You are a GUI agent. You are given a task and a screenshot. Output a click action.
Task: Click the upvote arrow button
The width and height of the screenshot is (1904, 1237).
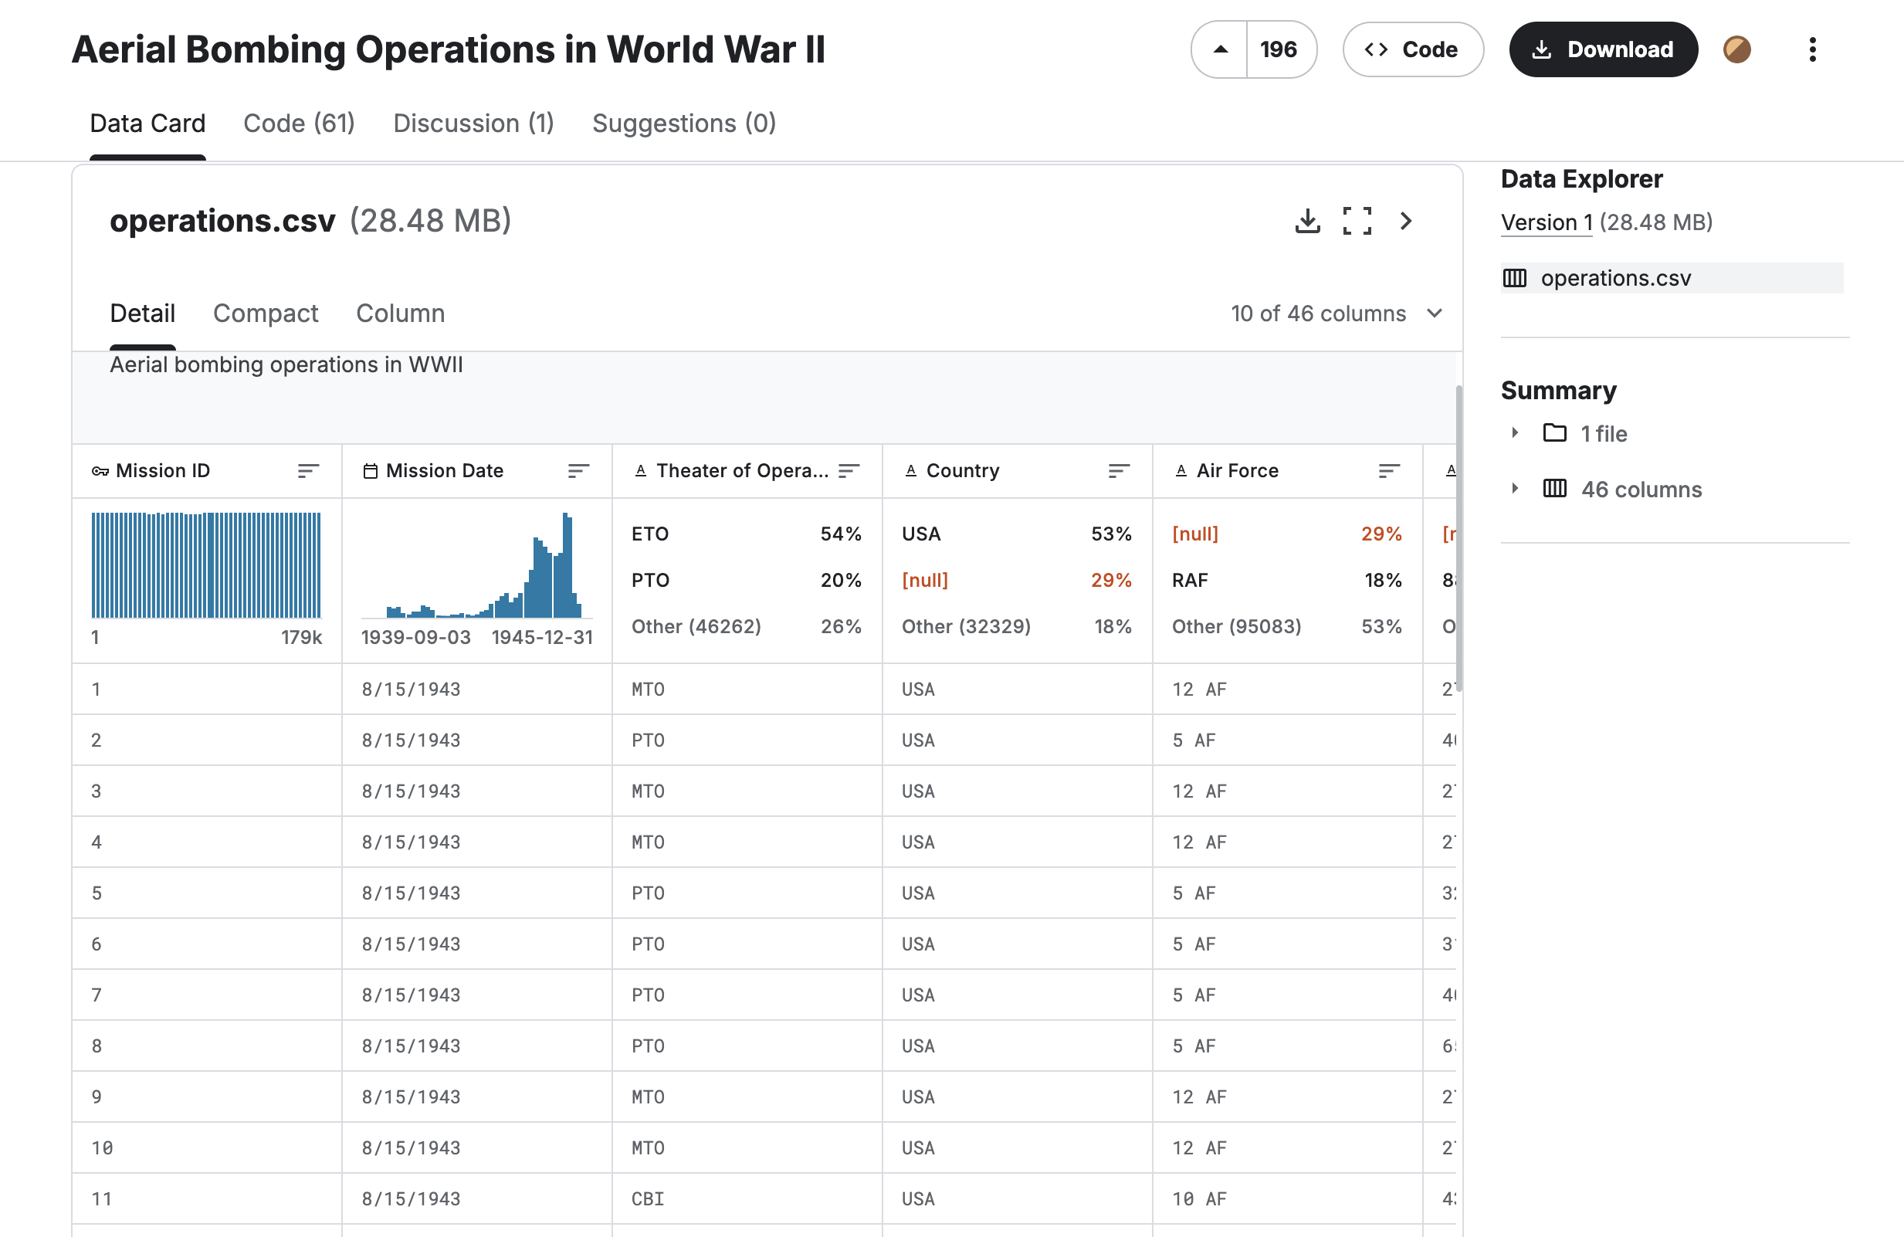click(x=1220, y=49)
